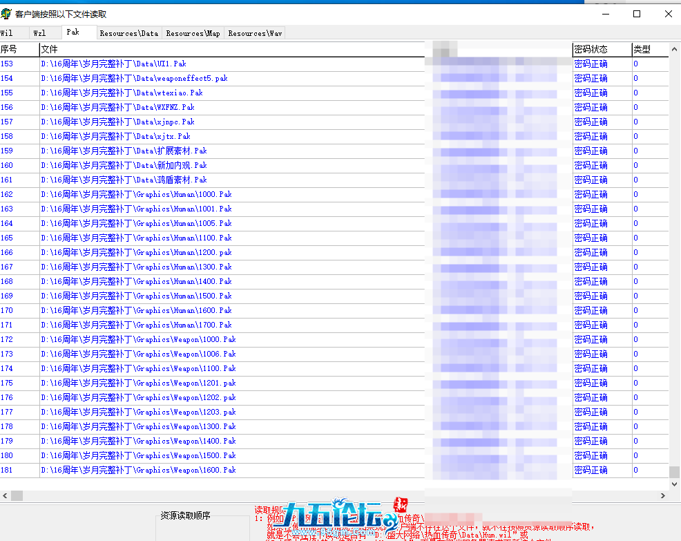Click the 资源读取顺序 group label

tap(186, 515)
